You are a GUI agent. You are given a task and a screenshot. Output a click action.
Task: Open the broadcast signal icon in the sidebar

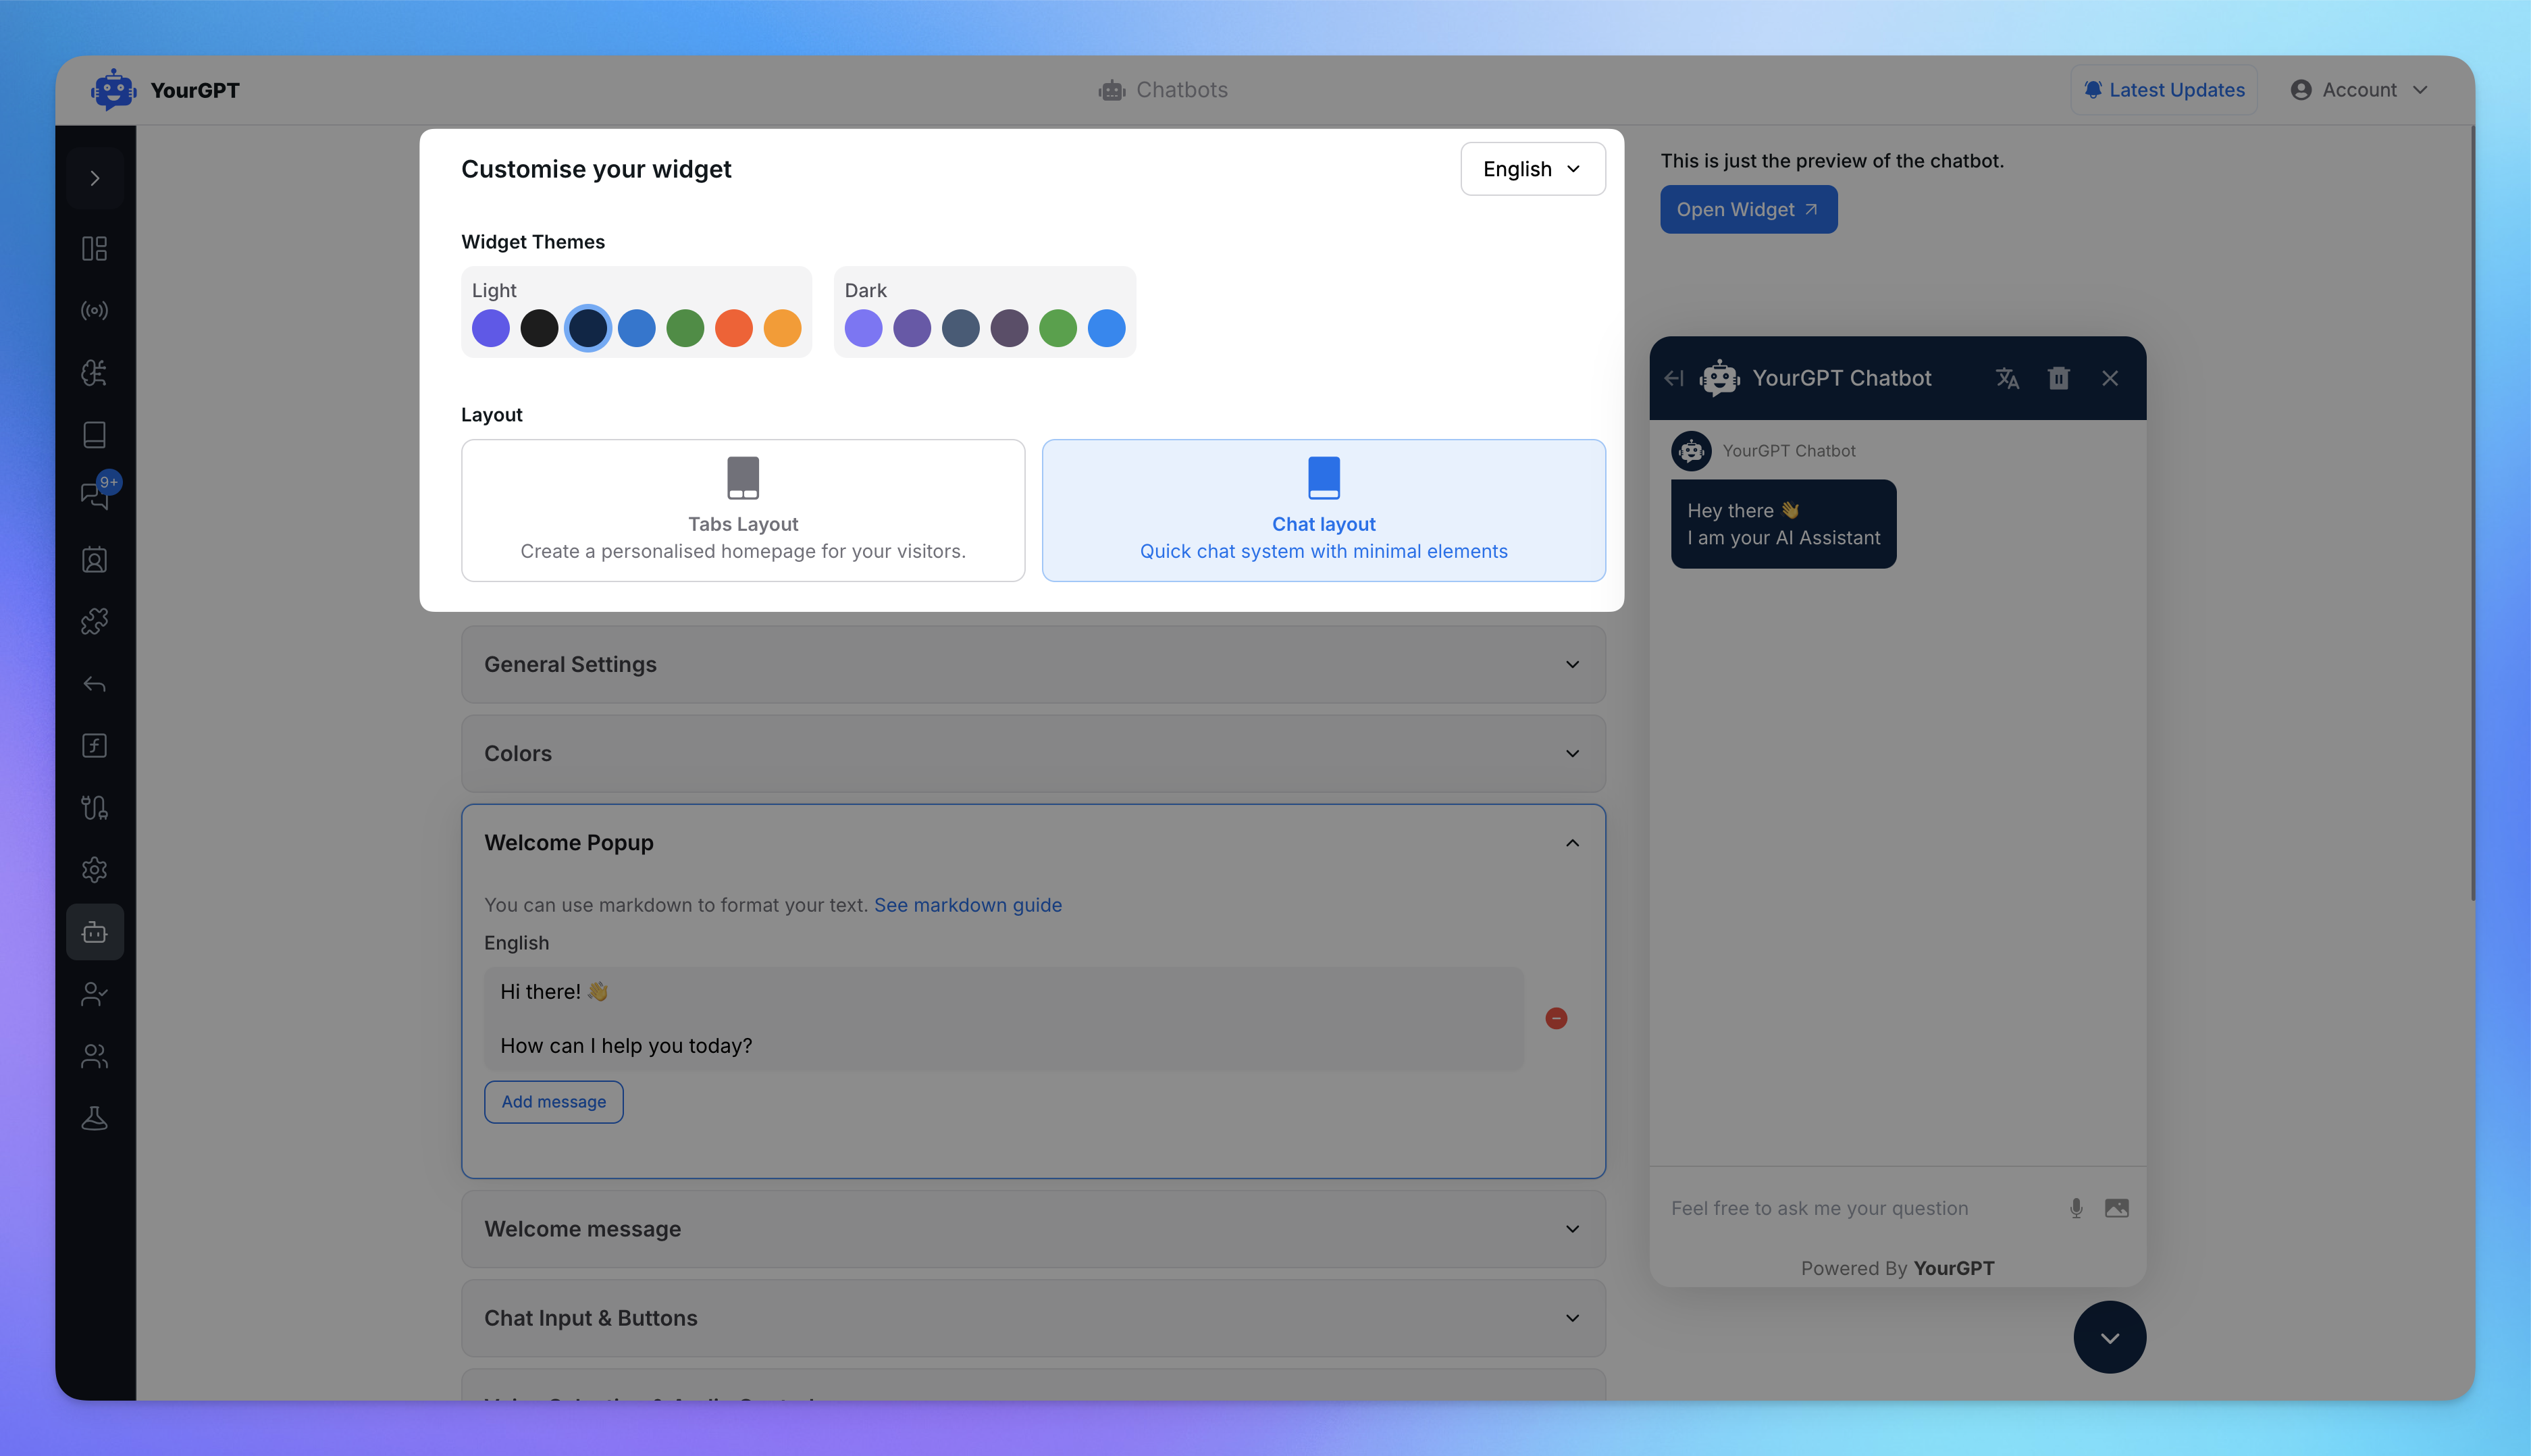coord(95,310)
